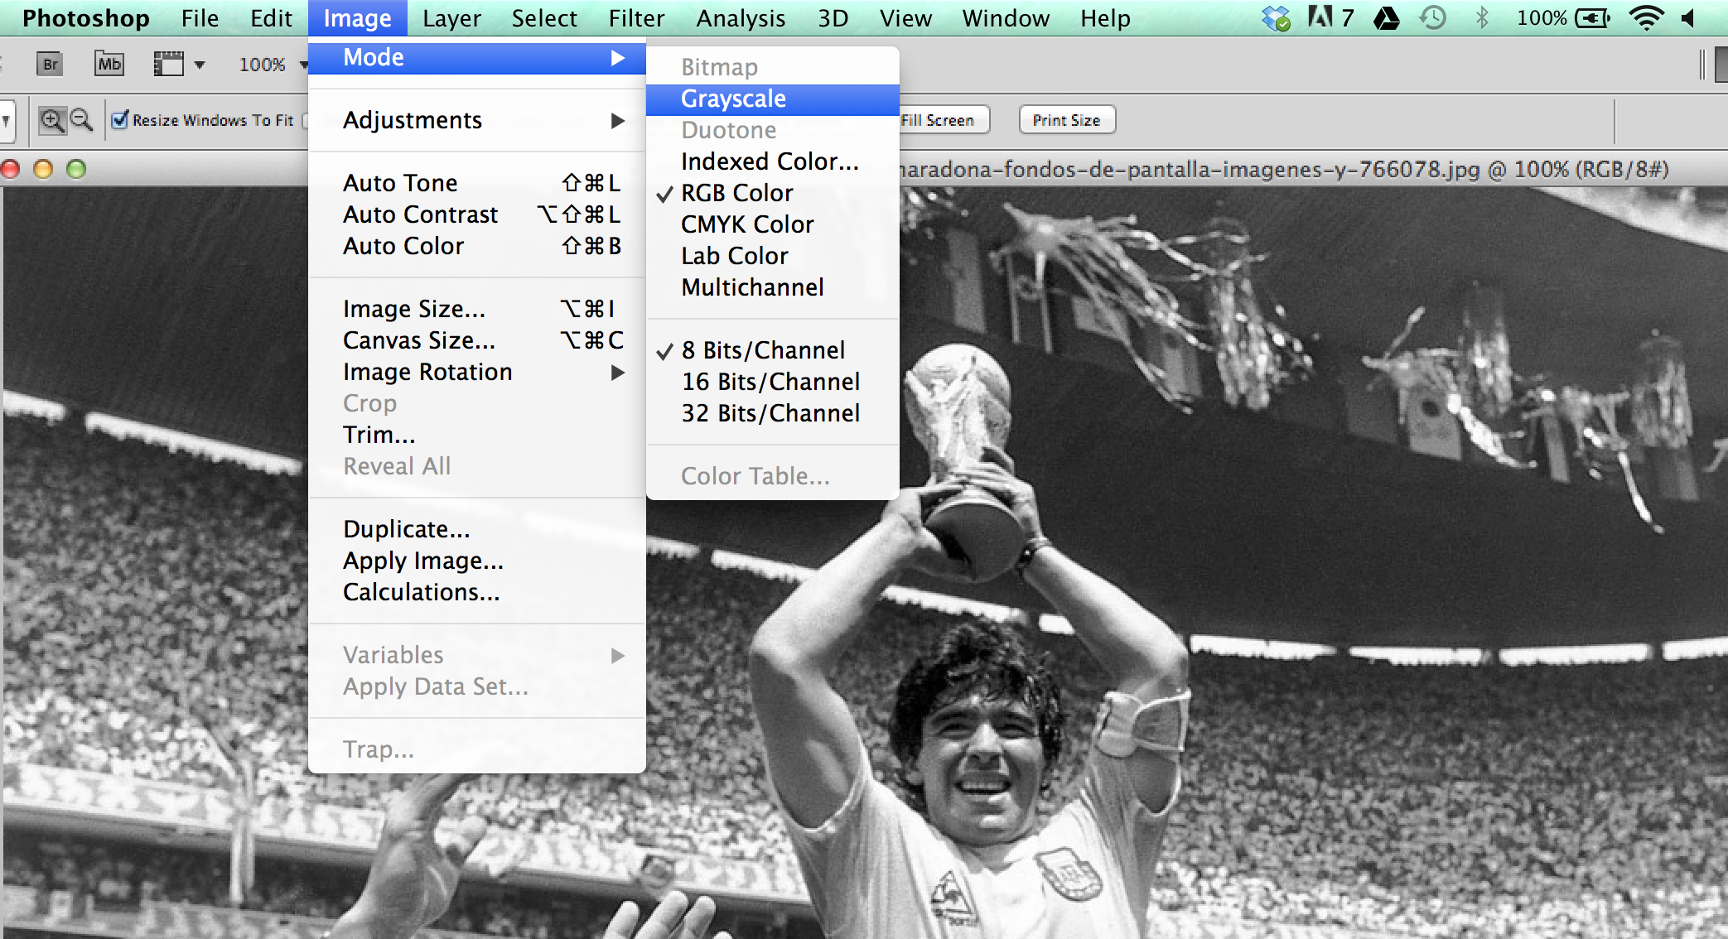1728x939 pixels.
Task: Open the Select menu
Action: click(x=544, y=18)
